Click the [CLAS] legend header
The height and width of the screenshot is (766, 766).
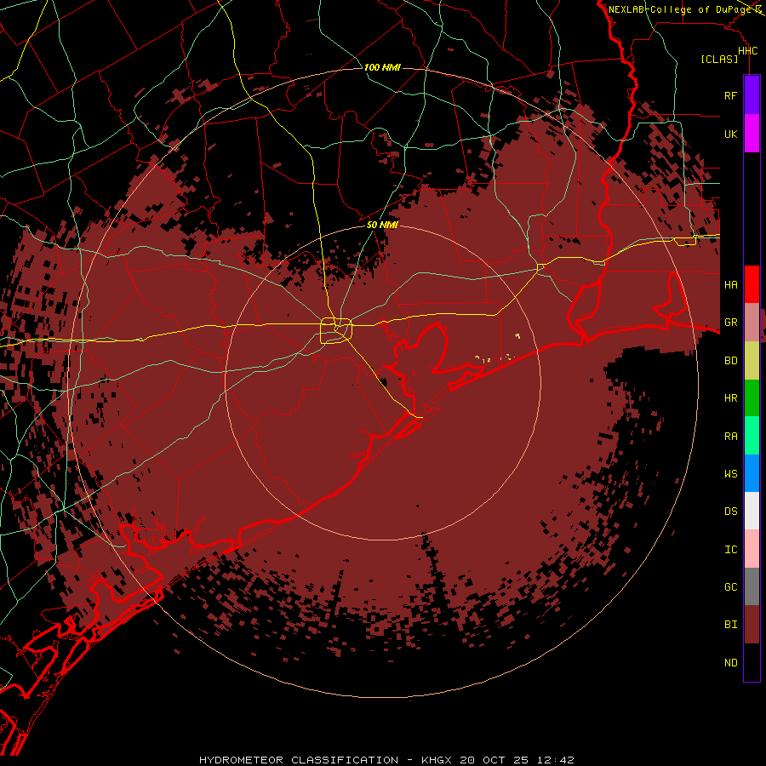pos(719,59)
